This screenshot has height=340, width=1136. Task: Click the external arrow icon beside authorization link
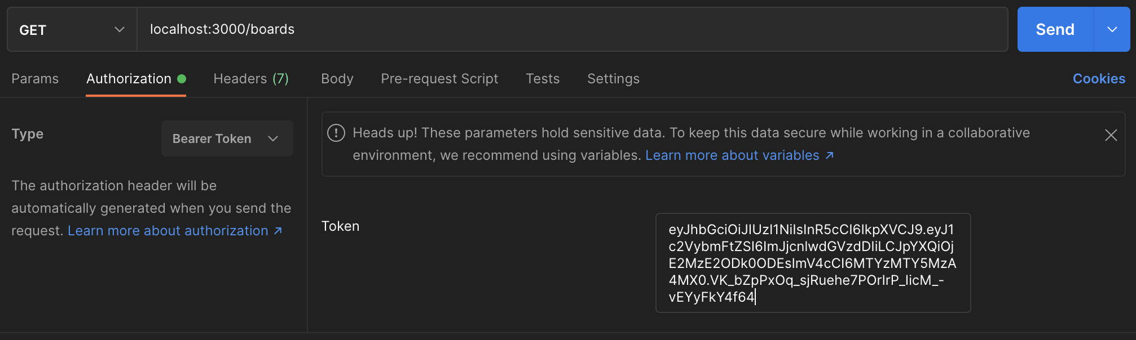pyautogui.click(x=278, y=231)
